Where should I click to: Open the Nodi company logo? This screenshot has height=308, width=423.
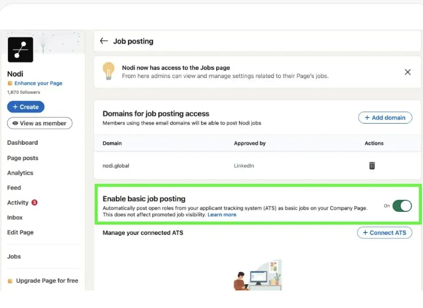(x=21, y=50)
